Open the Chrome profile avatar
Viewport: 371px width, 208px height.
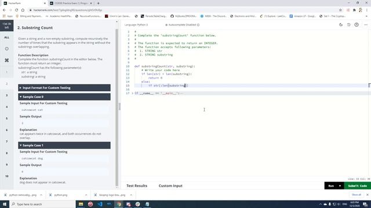coord(361,10)
